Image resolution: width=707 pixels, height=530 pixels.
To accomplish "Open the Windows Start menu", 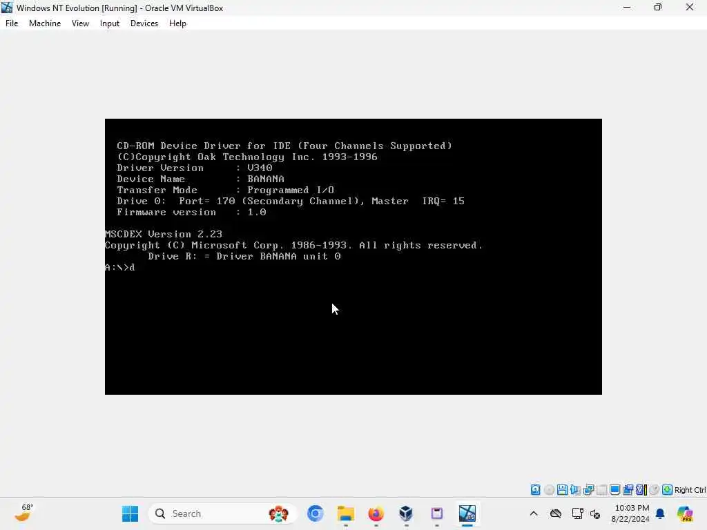I will (x=130, y=513).
